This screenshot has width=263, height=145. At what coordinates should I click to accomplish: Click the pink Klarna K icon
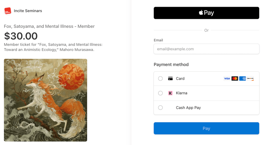pyautogui.click(x=170, y=93)
